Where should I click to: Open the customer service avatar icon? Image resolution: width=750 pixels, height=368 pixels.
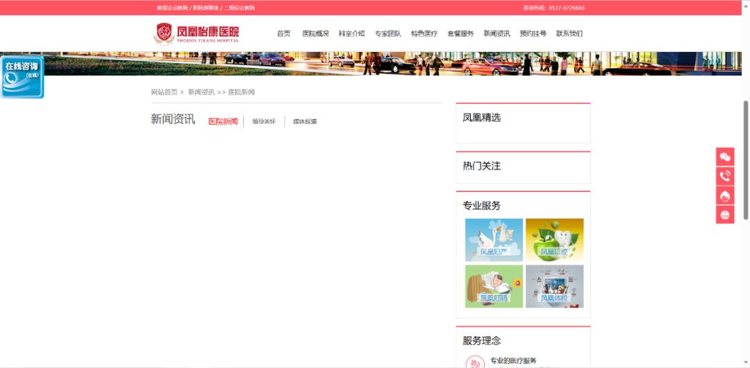tap(724, 195)
